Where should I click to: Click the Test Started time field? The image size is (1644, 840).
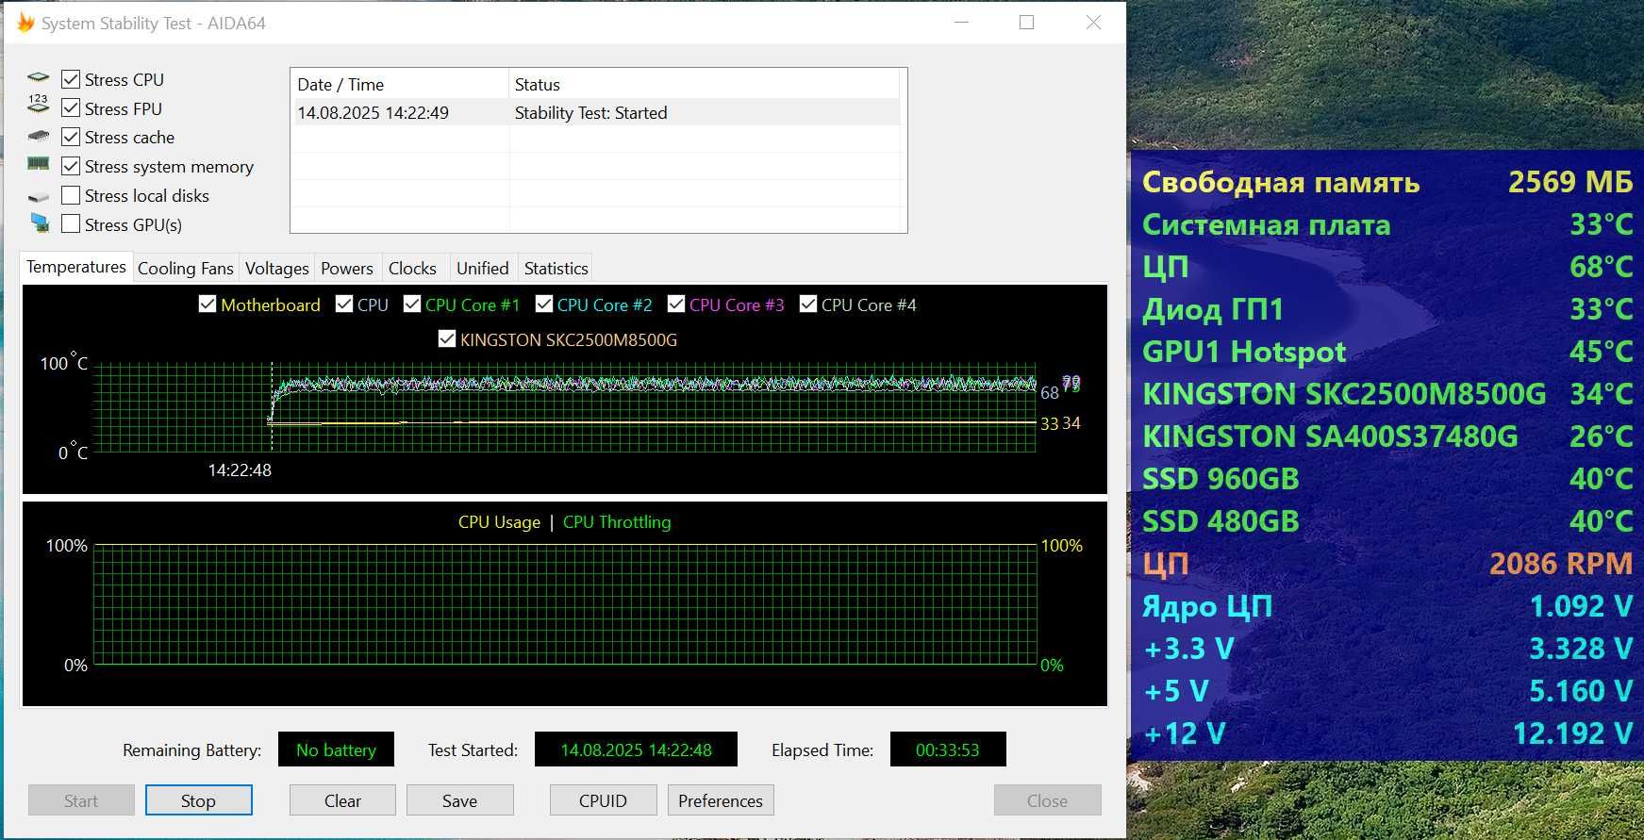click(637, 750)
